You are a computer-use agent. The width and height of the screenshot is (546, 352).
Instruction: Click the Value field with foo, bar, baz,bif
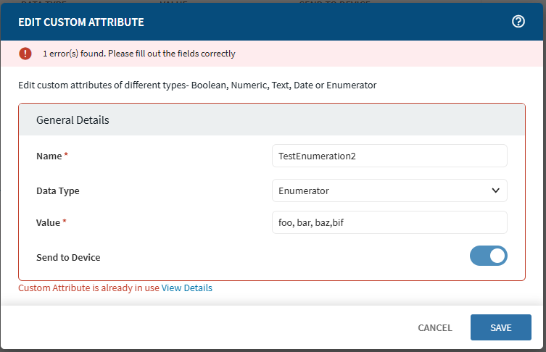pyautogui.click(x=389, y=222)
